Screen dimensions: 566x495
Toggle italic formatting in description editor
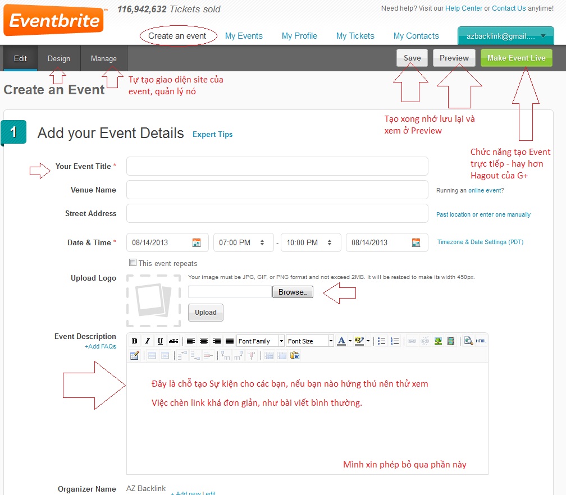[x=147, y=341]
